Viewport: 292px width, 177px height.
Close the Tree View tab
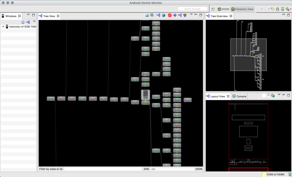click(x=58, y=16)
